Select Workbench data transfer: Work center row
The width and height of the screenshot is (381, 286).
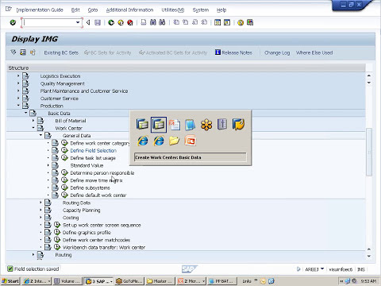[104, 247]
